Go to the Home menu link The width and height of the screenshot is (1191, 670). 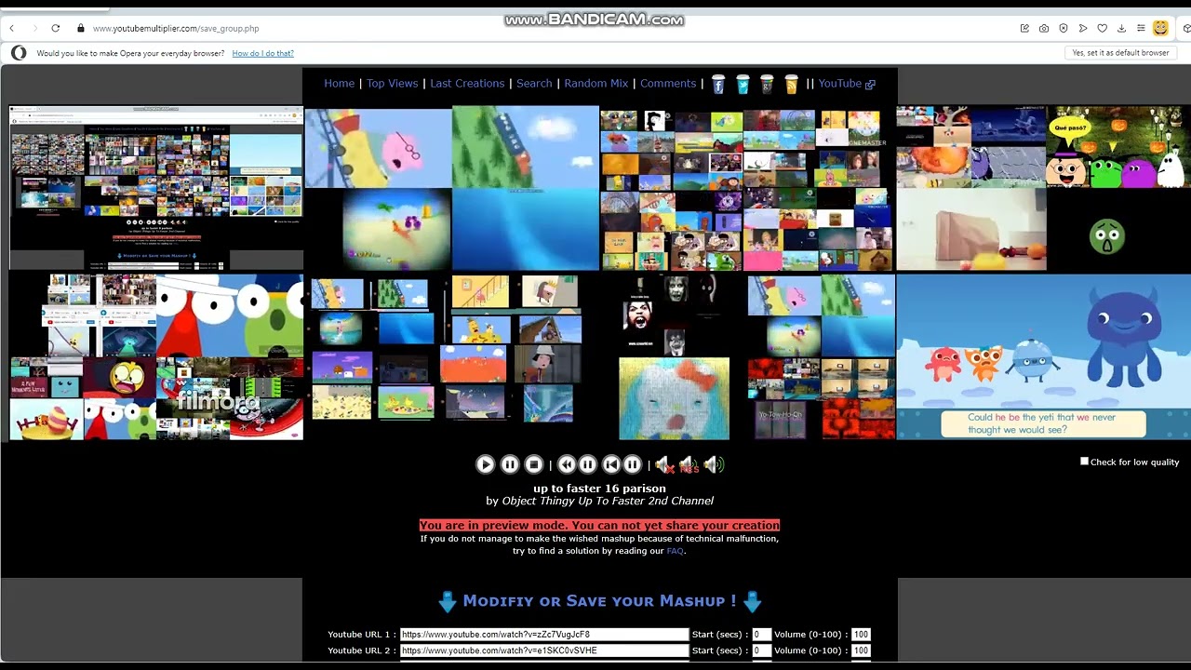[x=339, y=84]
